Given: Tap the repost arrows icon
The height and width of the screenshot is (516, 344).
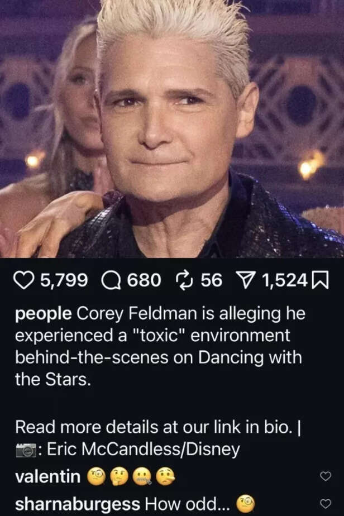Looking at the screenshot, I should pyautogui.click(x=184, y=280).
